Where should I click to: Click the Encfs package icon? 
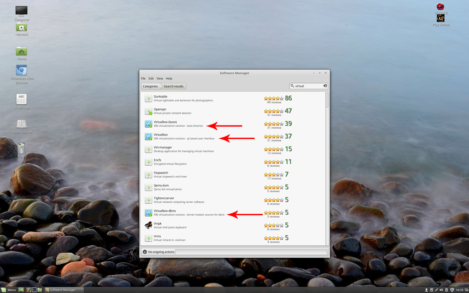[148, 162]
